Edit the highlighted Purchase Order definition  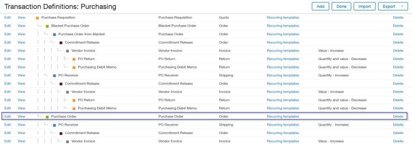[8, 116]
